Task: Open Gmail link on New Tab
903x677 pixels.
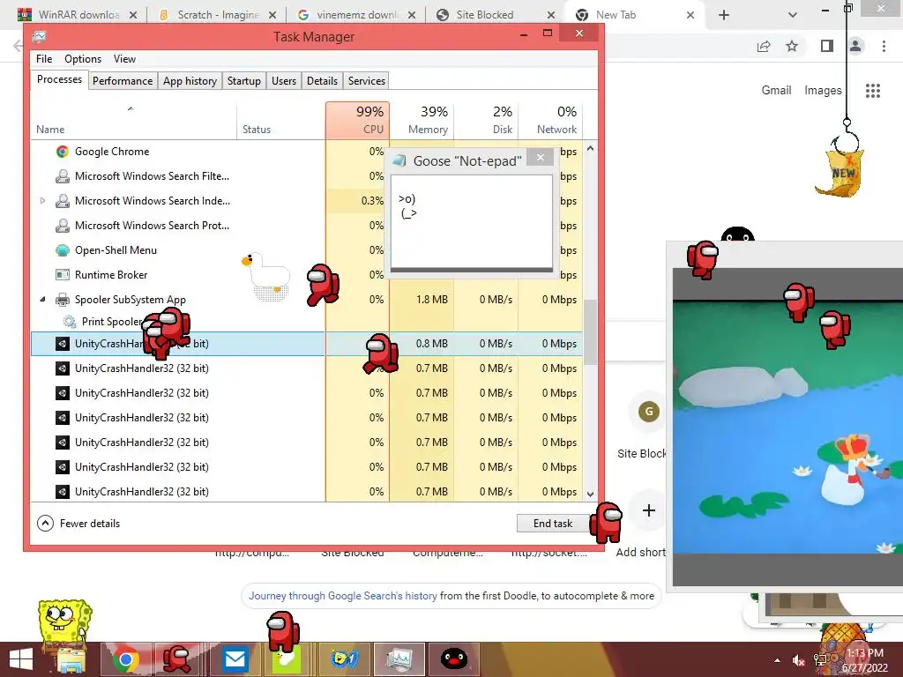Action: tap(776, 91)
